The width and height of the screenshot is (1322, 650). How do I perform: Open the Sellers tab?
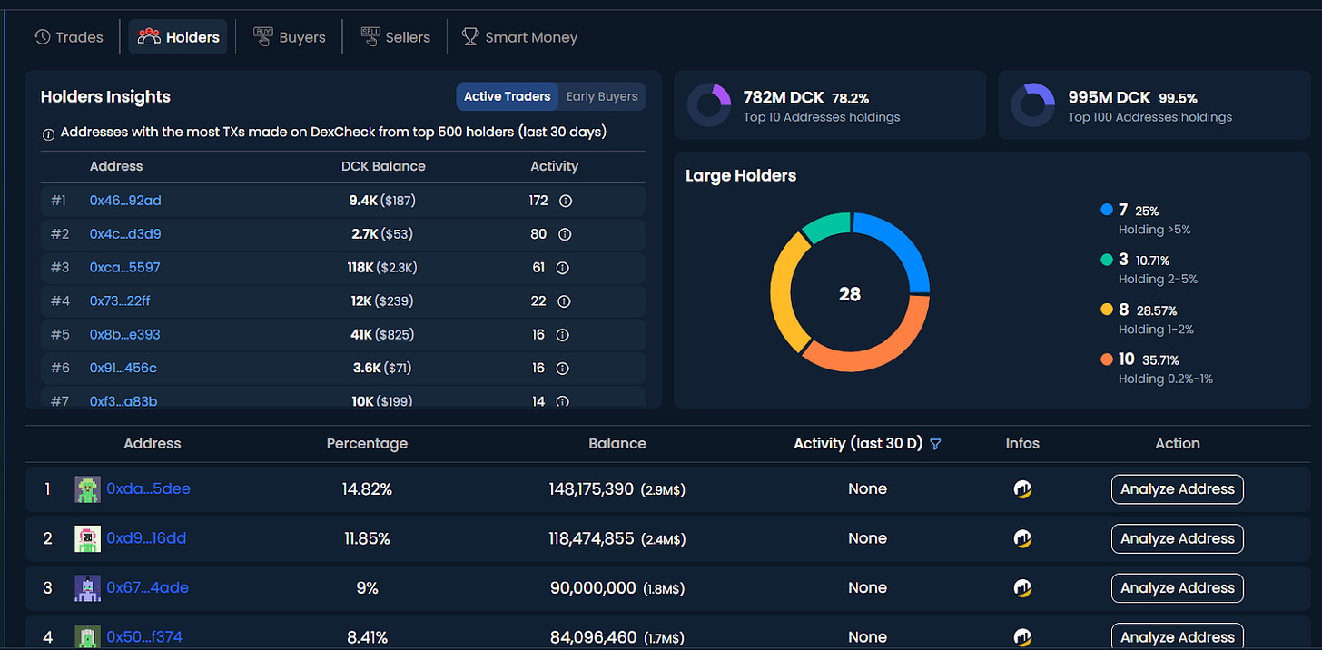(395, 37)
